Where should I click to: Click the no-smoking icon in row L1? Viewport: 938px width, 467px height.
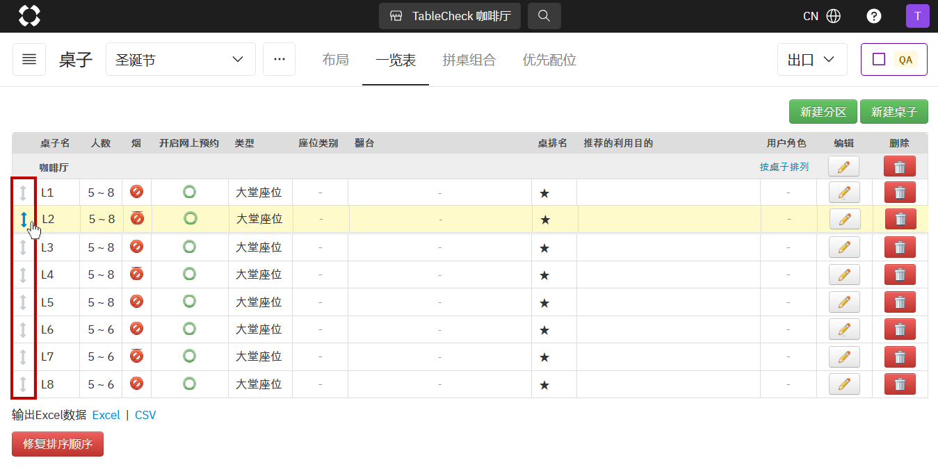[136, 192]
